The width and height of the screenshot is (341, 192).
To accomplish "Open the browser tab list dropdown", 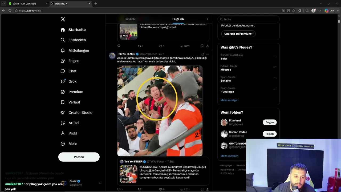I will click(x=3, y=4).
